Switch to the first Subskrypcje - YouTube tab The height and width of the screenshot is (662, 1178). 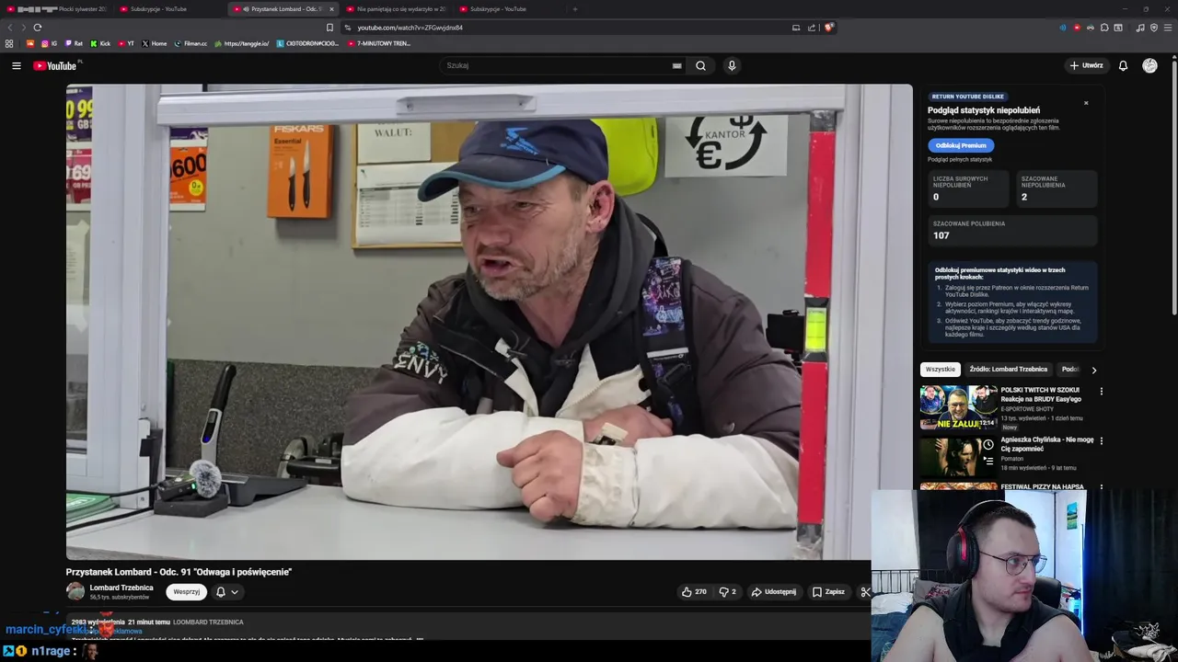point(170,9)
